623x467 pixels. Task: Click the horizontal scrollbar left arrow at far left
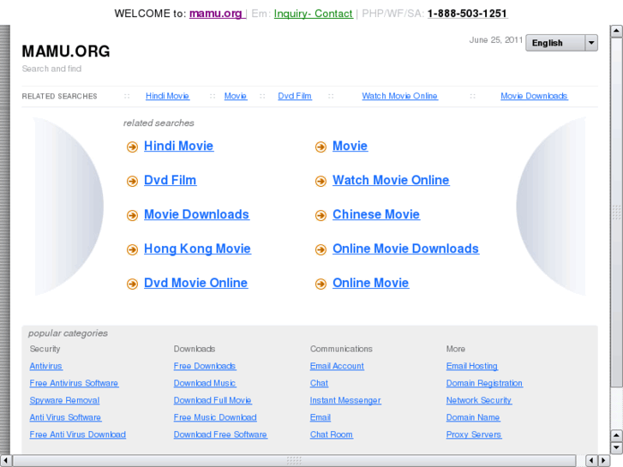pos(5,460)
